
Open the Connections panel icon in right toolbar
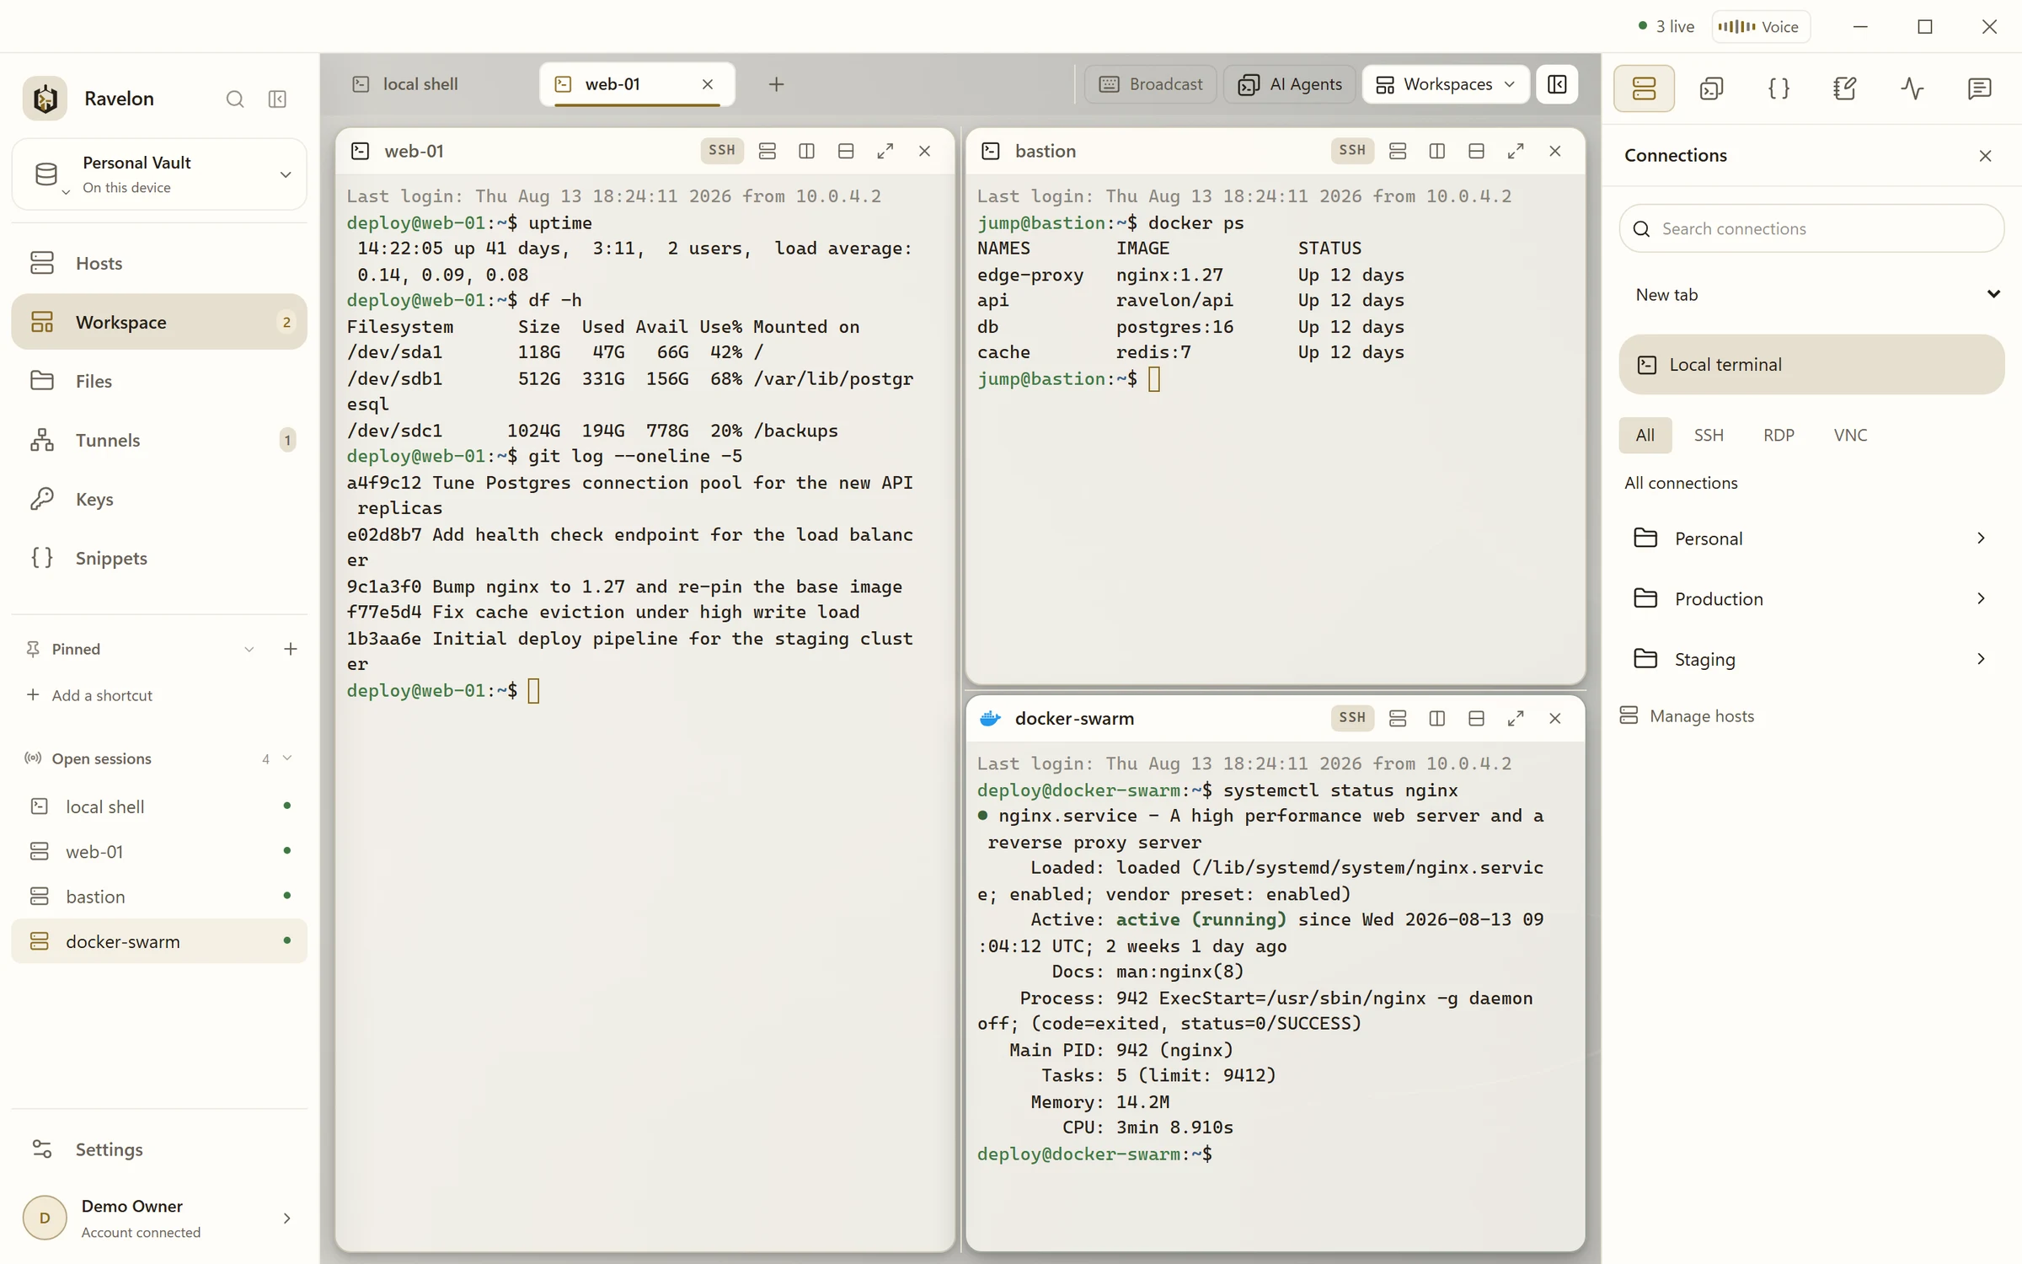pyautogui.click(x=1644, y=88)
